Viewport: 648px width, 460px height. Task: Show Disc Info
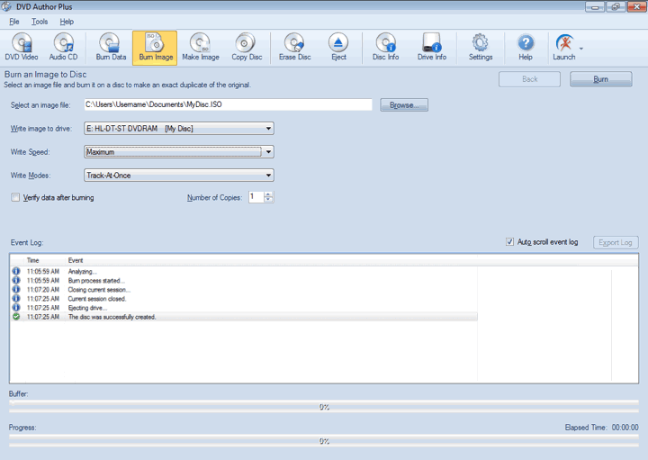385,47
